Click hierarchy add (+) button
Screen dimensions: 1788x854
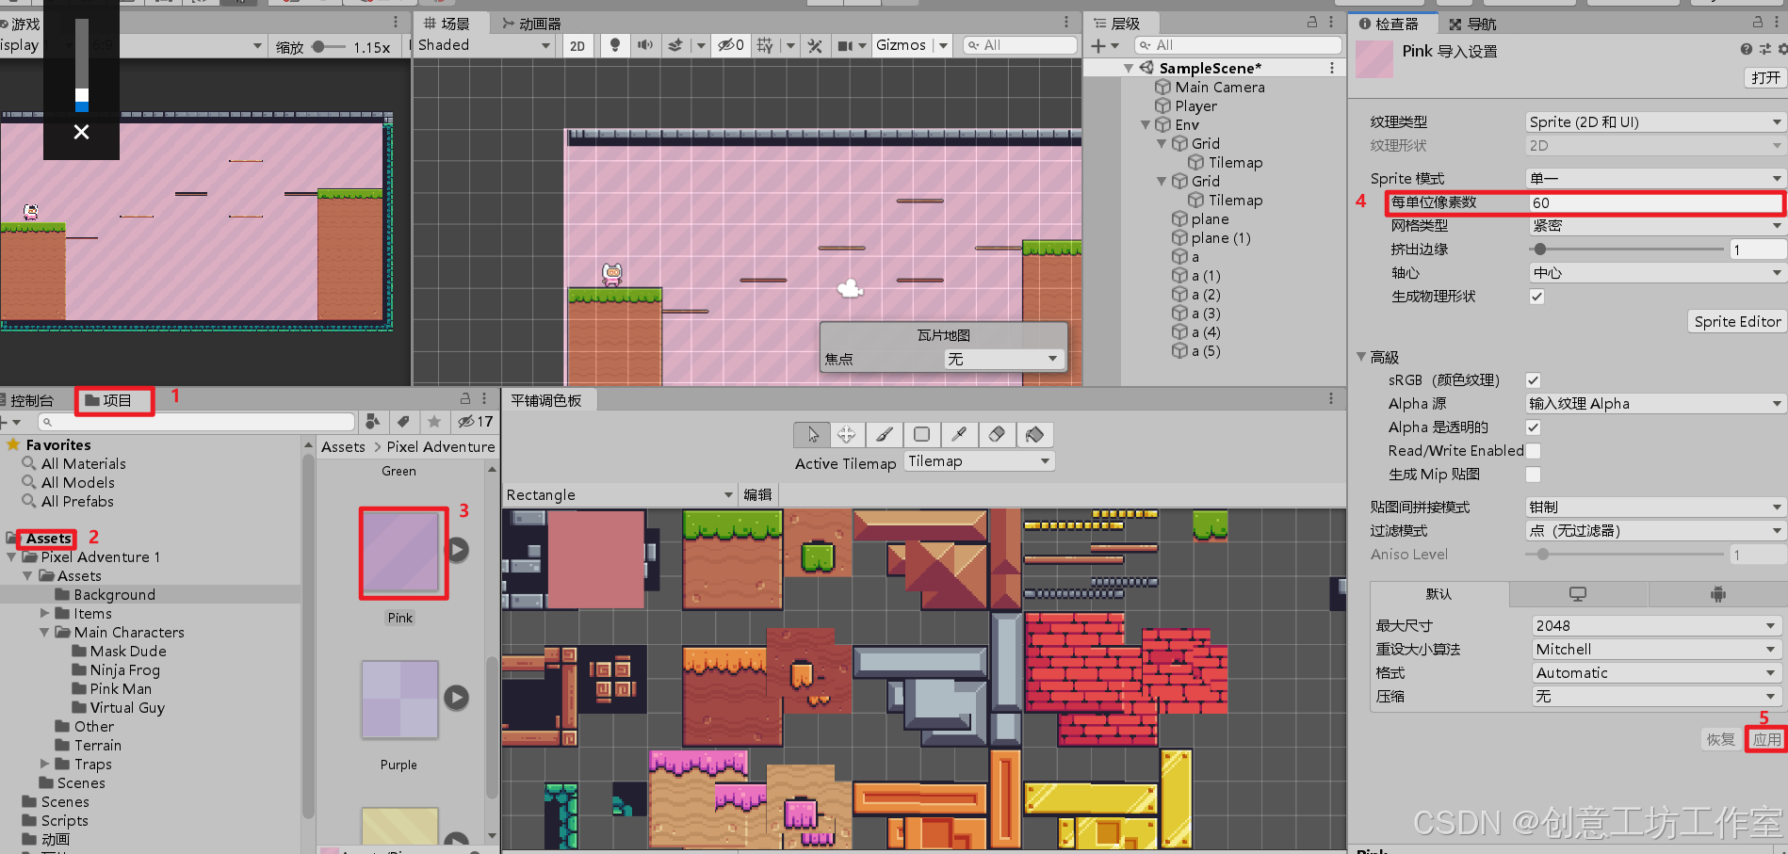tap(1098, 45)
